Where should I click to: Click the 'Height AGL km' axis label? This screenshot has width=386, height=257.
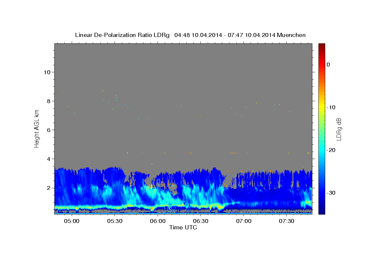pos(37,128)
